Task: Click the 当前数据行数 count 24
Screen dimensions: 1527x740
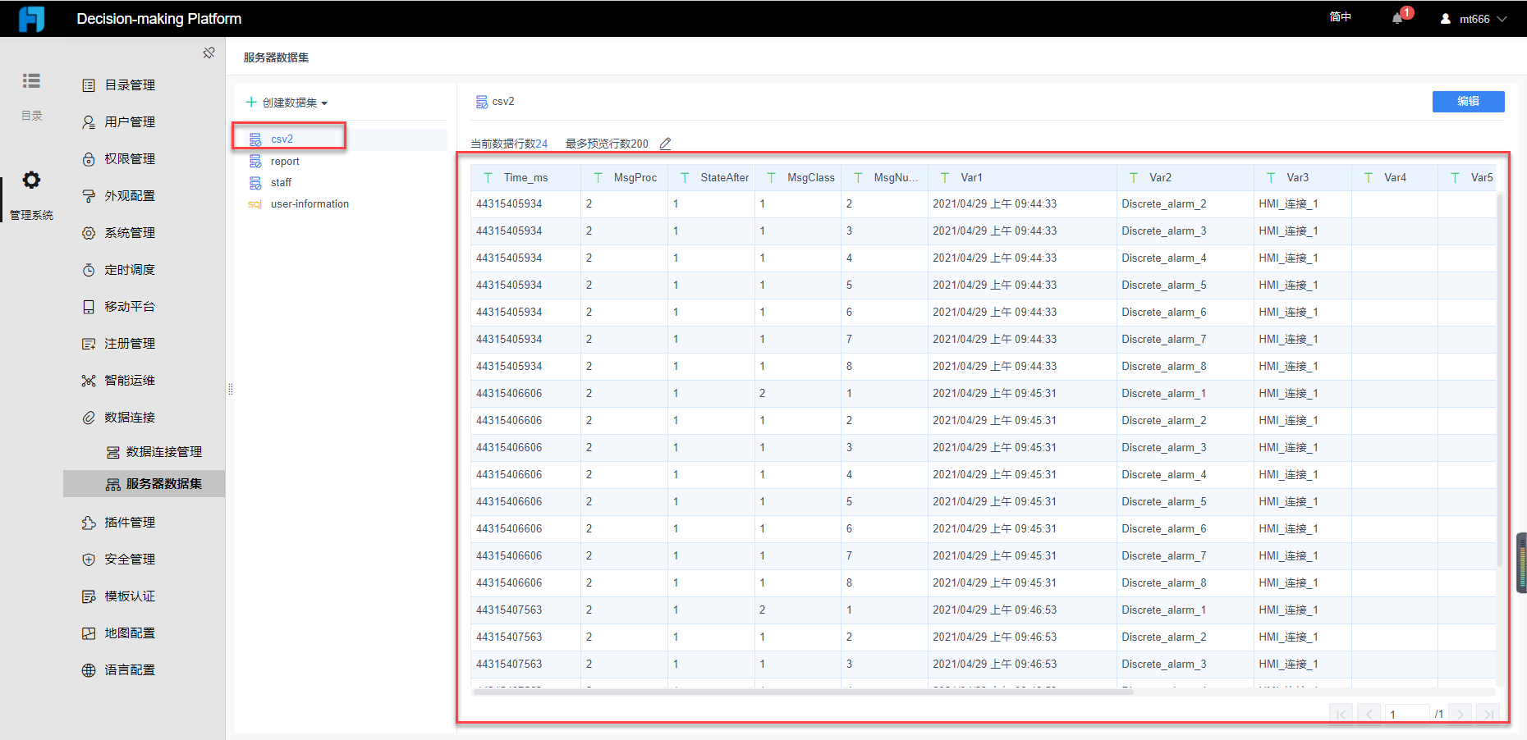Action: 541,144
